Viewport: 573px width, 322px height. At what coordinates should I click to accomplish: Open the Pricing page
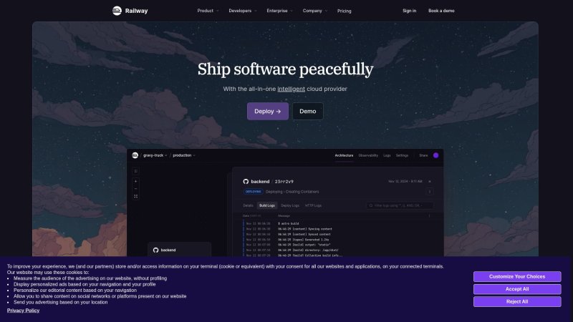point(344,11)
